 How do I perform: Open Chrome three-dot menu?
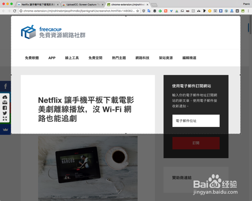pyautogui.click(x=248, y=11)
